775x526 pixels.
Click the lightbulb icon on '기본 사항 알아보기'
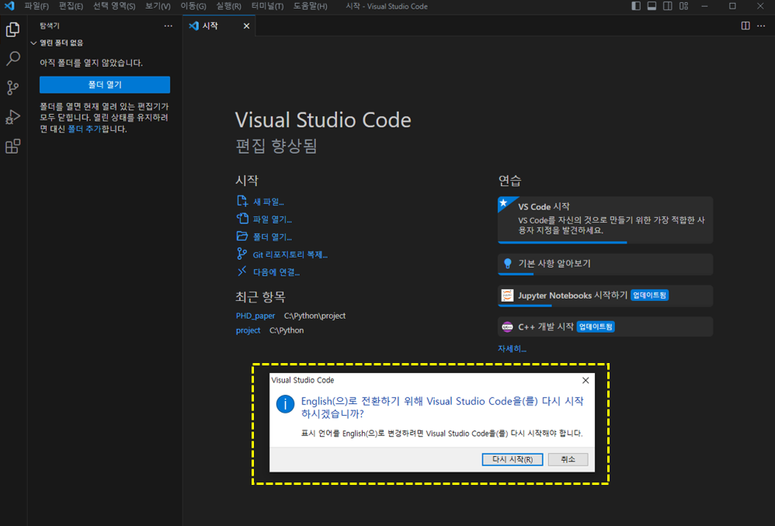(508, 263)
